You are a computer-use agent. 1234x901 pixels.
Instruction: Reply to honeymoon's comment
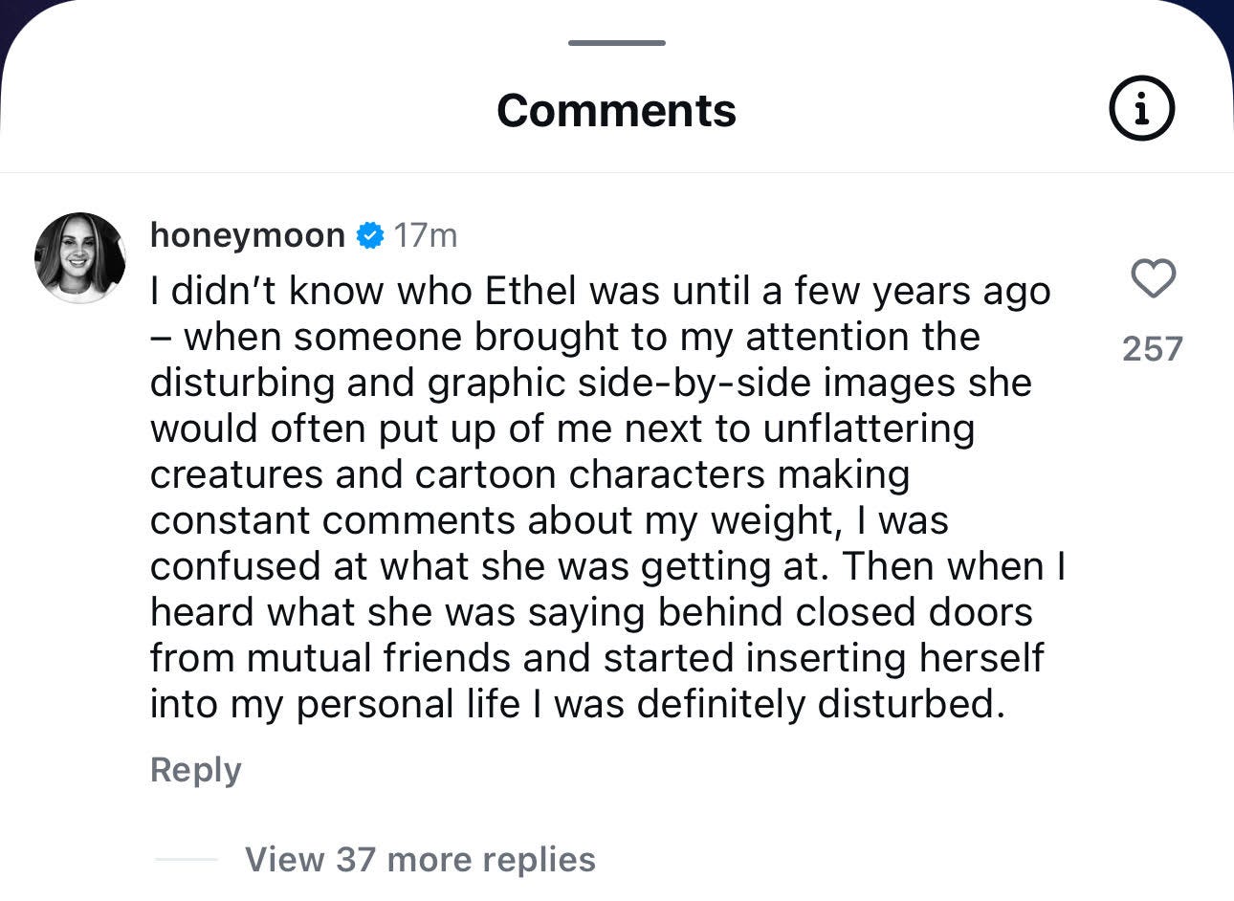195,768
